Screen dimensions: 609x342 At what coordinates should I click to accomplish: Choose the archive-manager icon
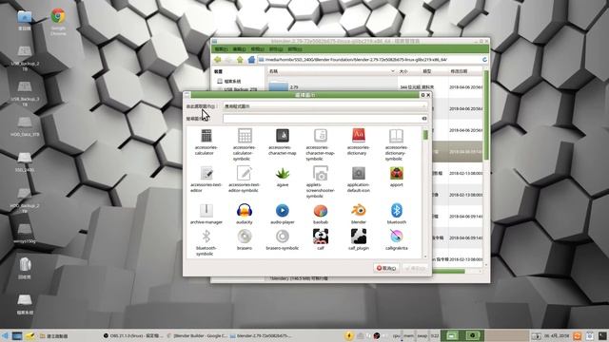206,211
